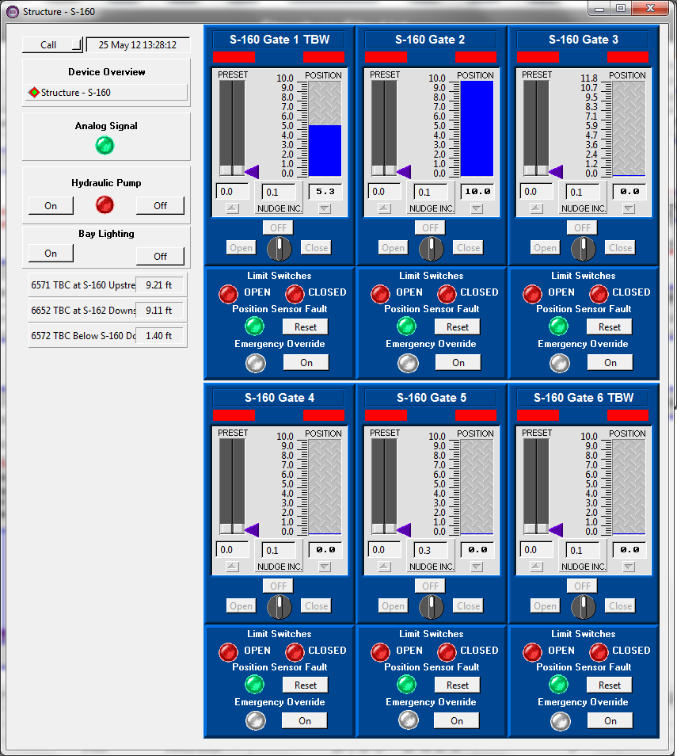Enable Emergency Override On for Gate 3
This screenshot has height=756, width=677.
pyautogui.click(x=610, y=363)
